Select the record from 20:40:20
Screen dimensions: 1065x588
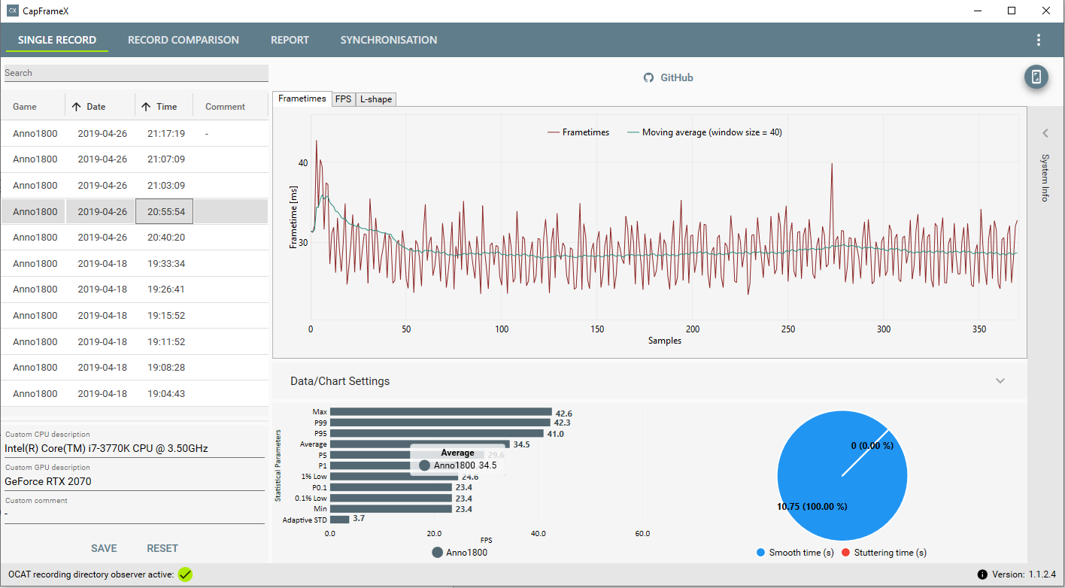[x=135, y=237]
